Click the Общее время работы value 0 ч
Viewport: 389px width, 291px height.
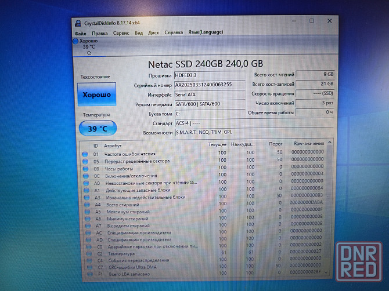315,112
